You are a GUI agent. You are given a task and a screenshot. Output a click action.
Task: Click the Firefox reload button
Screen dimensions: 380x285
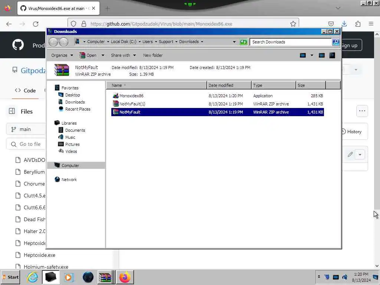(36, 24)
